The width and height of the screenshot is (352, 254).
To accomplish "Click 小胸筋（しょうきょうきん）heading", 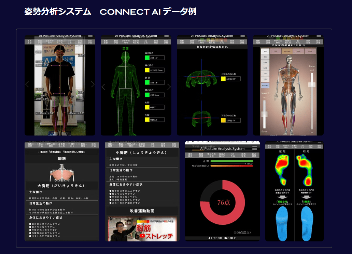I will [x=141, y=153].
